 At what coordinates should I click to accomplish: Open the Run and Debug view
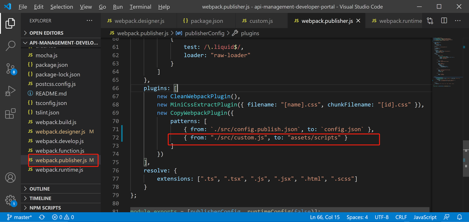point(10,91)
